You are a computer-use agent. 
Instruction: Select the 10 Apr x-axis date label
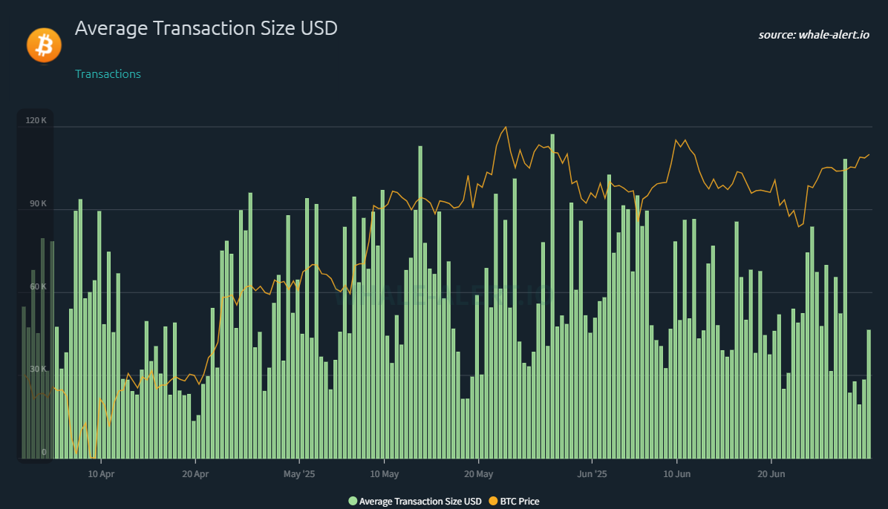tap(100, 473)
